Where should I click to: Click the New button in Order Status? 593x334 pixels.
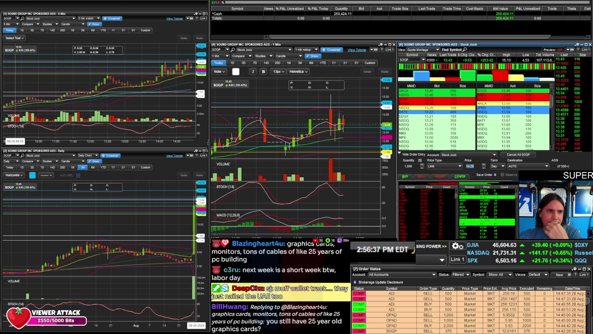coord(560,275)
